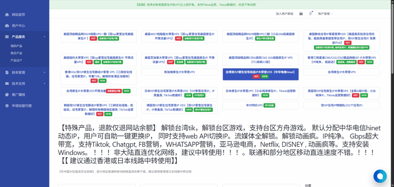Select 英国双ISP住宅原生IP大带宽VPS category
Viewport: 394px width, 187px height.
point(342,93)
